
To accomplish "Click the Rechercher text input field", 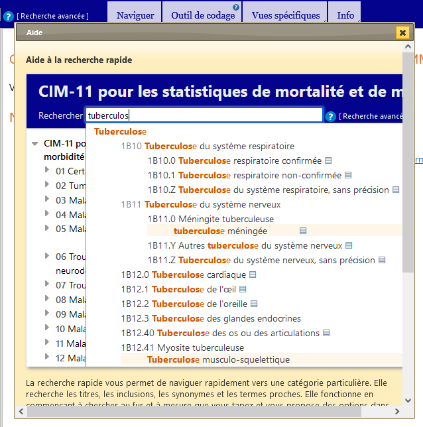I will pos(204,115).
